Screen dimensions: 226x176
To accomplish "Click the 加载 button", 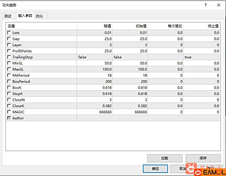I will [165, 158].
